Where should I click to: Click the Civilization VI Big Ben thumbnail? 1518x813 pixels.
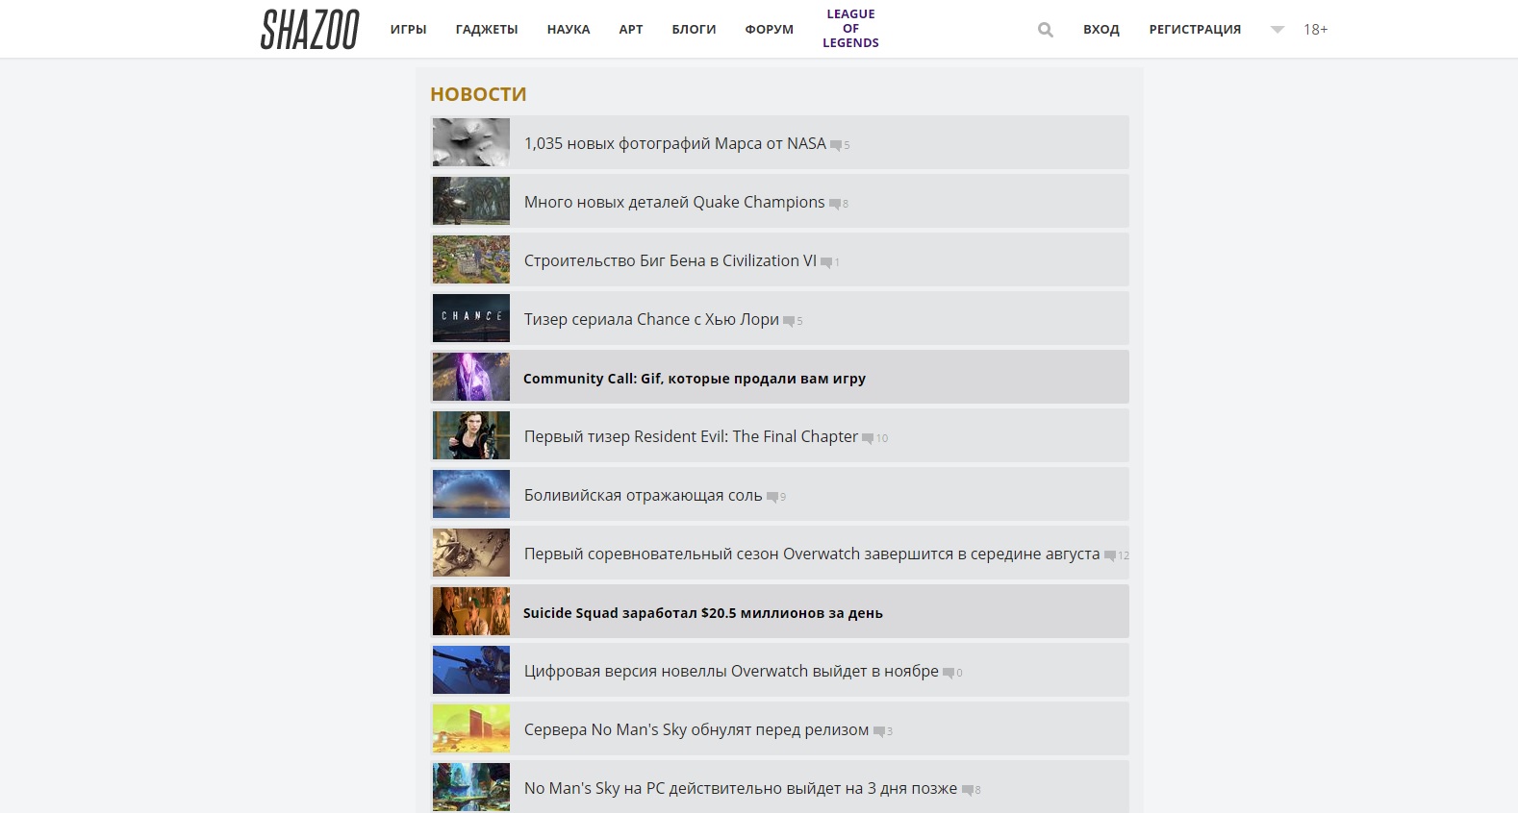[471, 259]
